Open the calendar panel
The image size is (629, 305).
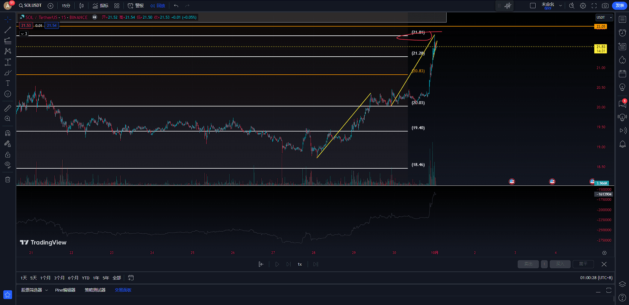622,74
